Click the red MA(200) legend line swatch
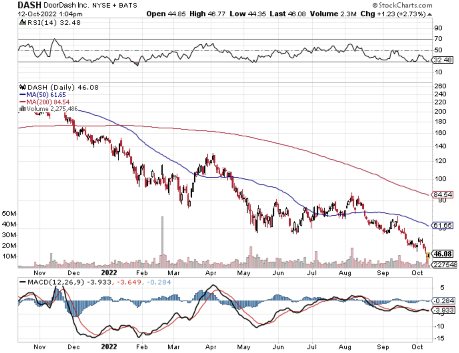This screenshot has height=353, width=459. pos(22,102)
